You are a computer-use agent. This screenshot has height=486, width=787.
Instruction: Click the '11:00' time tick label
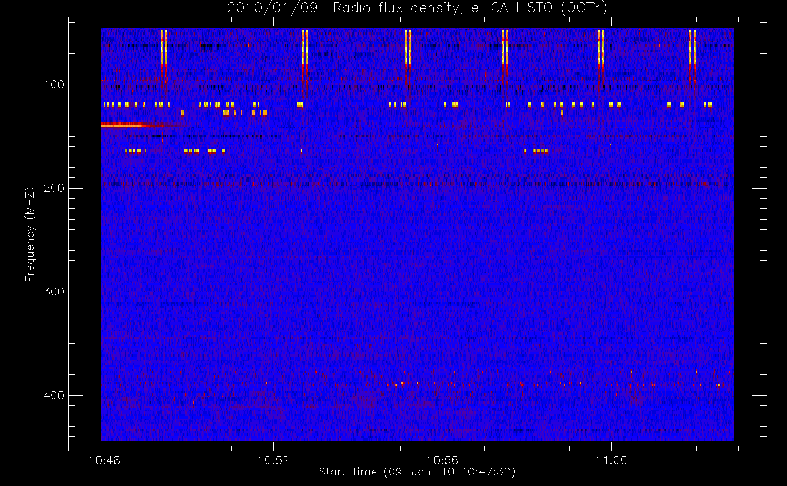click(x=611, y=460)
